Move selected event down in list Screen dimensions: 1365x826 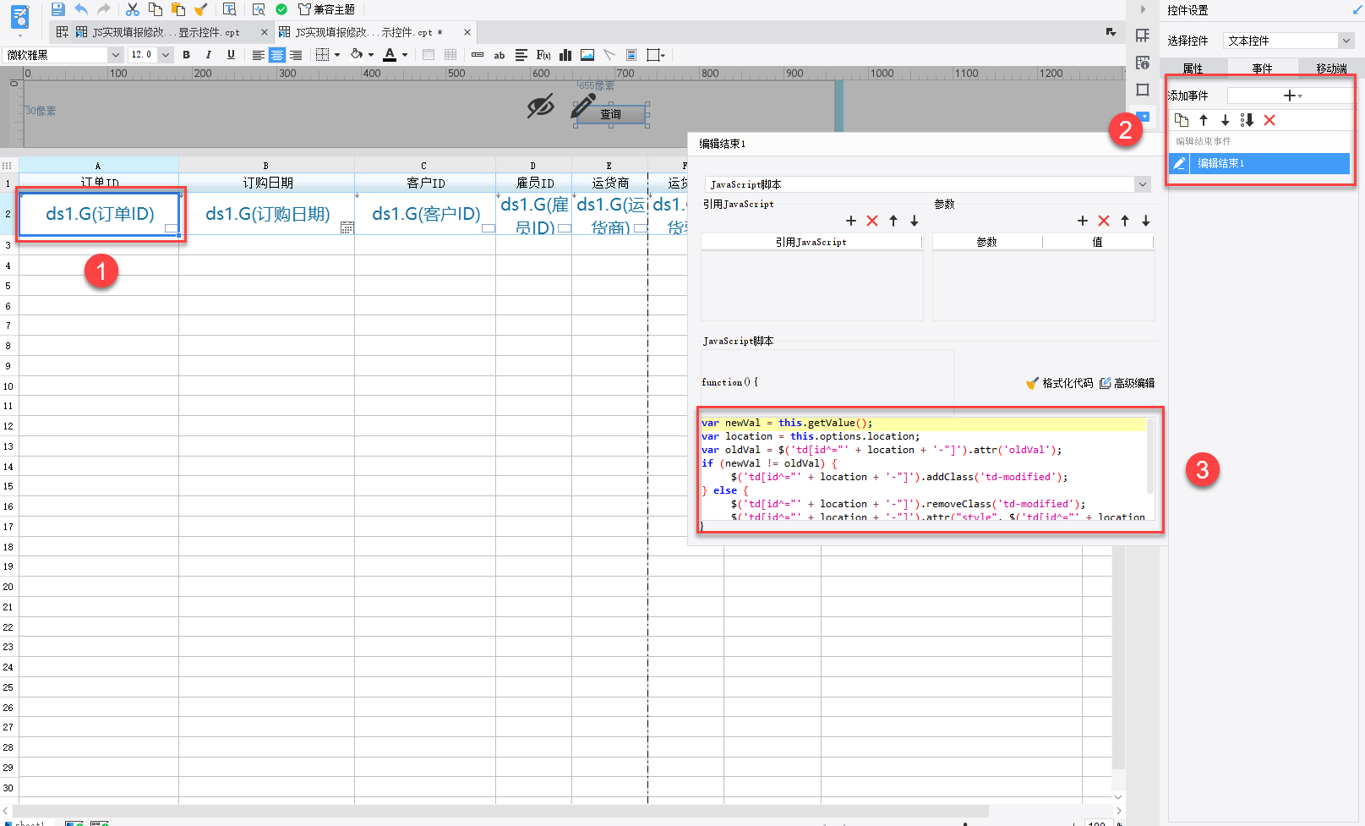pyautogui.click(x=1225, y=120)
